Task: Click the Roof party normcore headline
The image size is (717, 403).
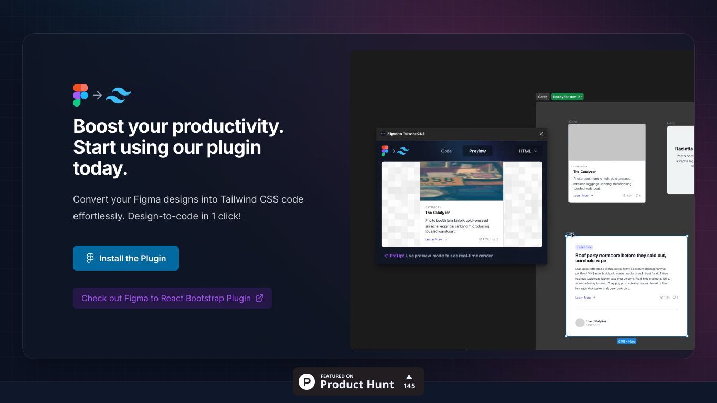Action: click(620, 258)
